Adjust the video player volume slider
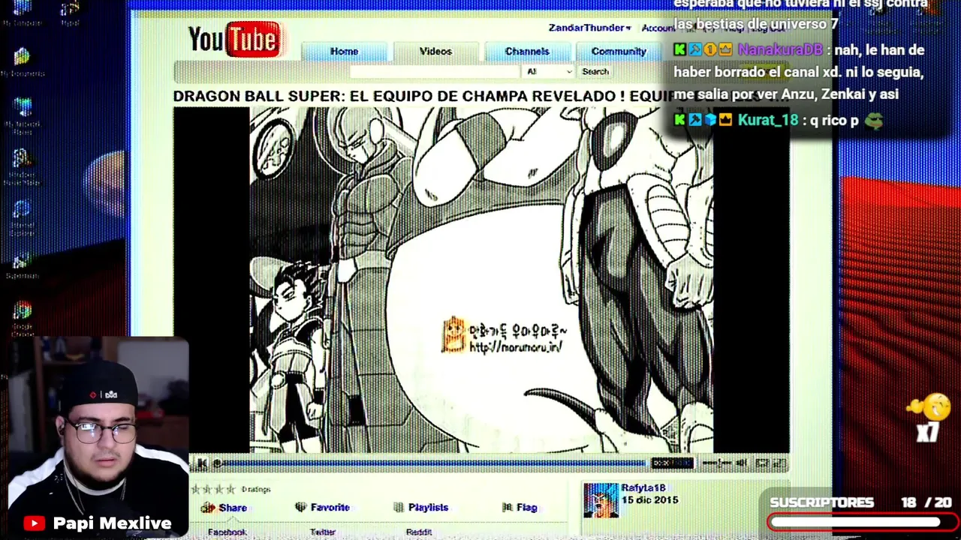 [716, 463]
